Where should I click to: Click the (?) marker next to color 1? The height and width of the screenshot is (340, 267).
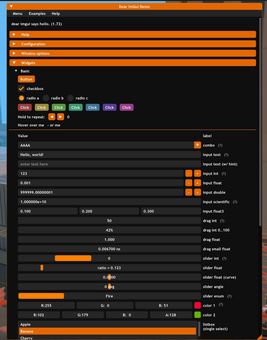[x=221, y=304]
